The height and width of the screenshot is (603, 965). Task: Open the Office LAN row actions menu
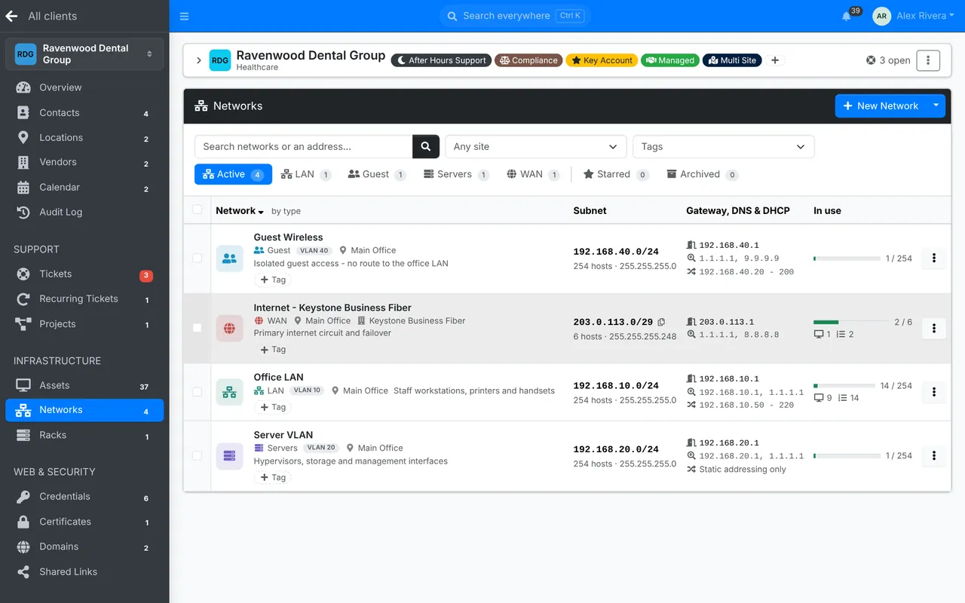934,392
